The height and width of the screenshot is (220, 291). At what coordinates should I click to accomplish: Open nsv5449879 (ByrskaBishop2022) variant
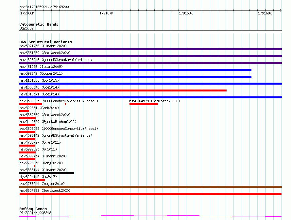[48, 122]
